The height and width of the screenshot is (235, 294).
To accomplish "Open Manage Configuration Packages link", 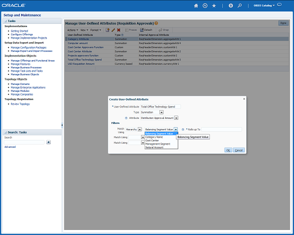I will pyautogui.click(x=28, y=48).
